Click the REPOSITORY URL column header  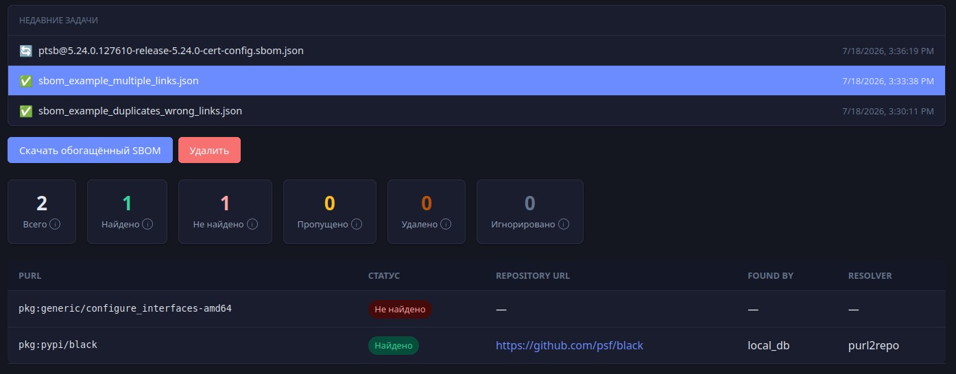coord(533,275)
